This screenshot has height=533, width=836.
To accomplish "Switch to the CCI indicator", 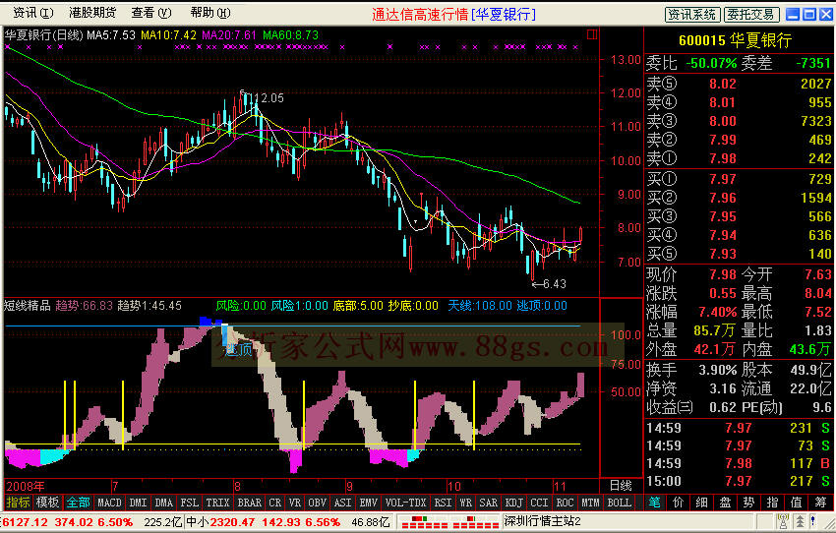I will (x=539, y=503).
